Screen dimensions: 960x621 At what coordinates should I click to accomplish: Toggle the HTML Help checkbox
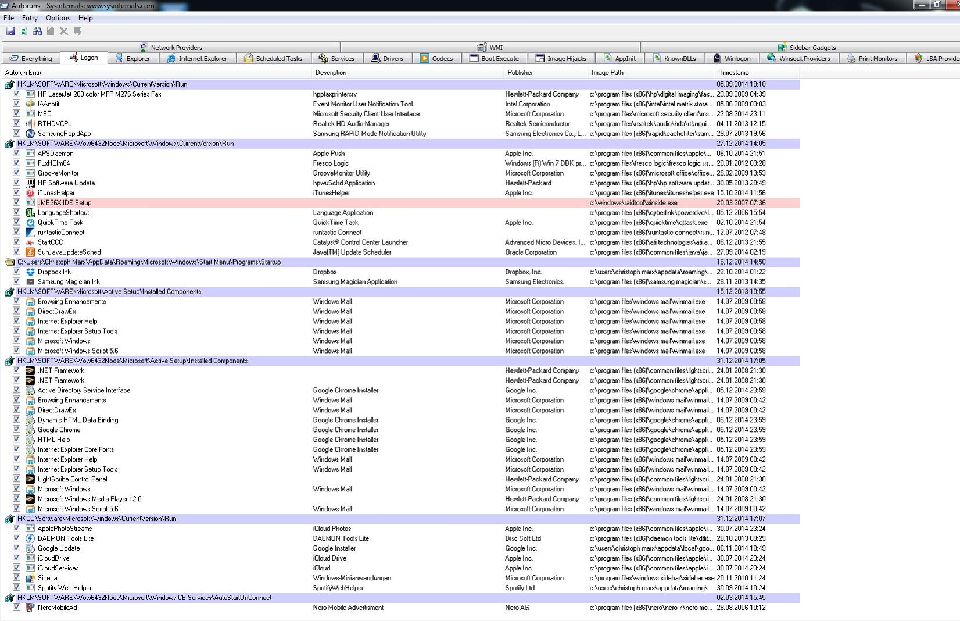click(x=16, y=440)
